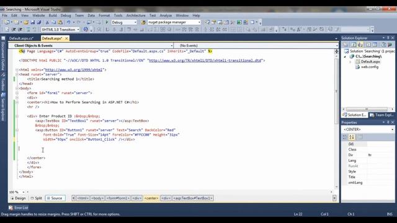Cut selection with the scissors icon
Screen dimensions: 397x223
click(x=47, y=22)
